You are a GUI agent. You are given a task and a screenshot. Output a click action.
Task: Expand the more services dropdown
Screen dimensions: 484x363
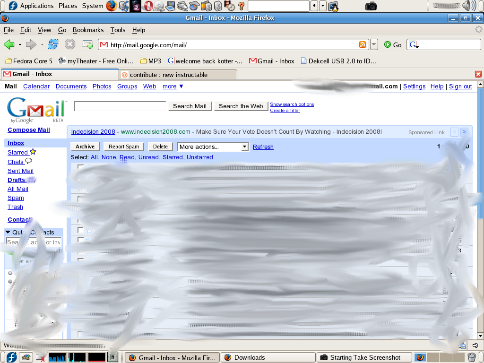(x=173, y=86)
